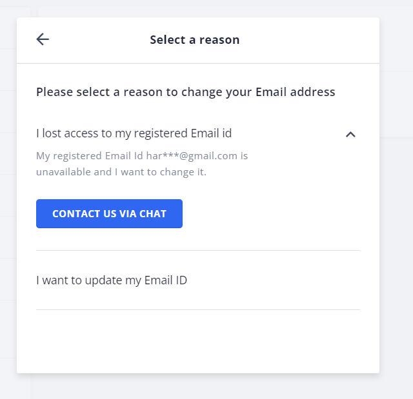Click the back arrow icon
Viewport: 413px width, 399px height.
click(x=43, y=39)
